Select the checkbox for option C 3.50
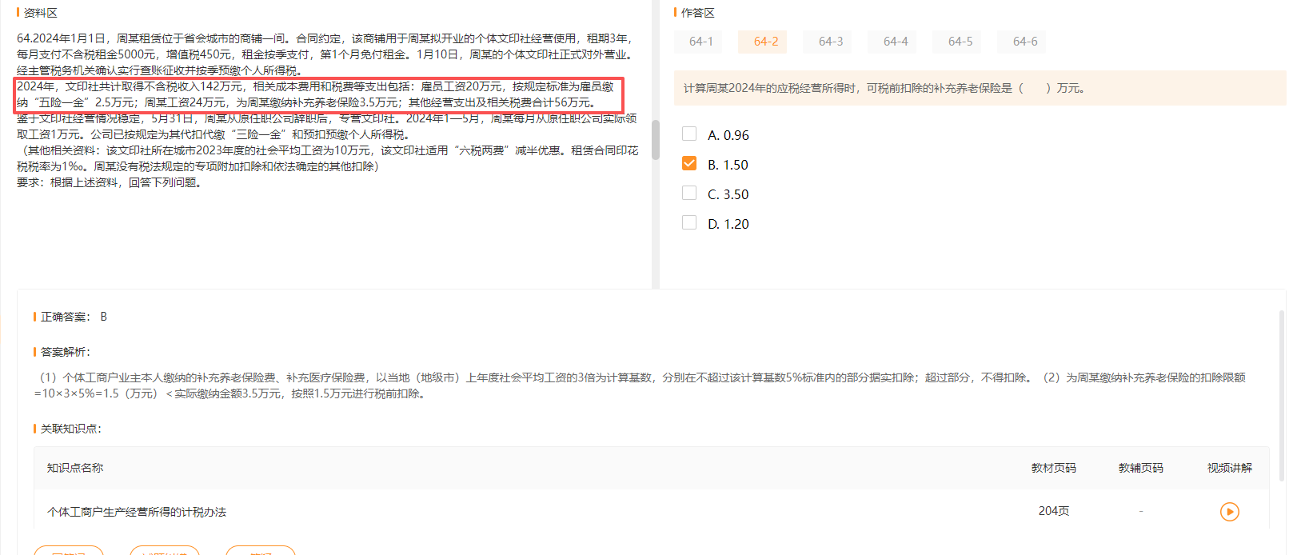This screenshot has height=555, width=1293. click(x=689, y=194)
